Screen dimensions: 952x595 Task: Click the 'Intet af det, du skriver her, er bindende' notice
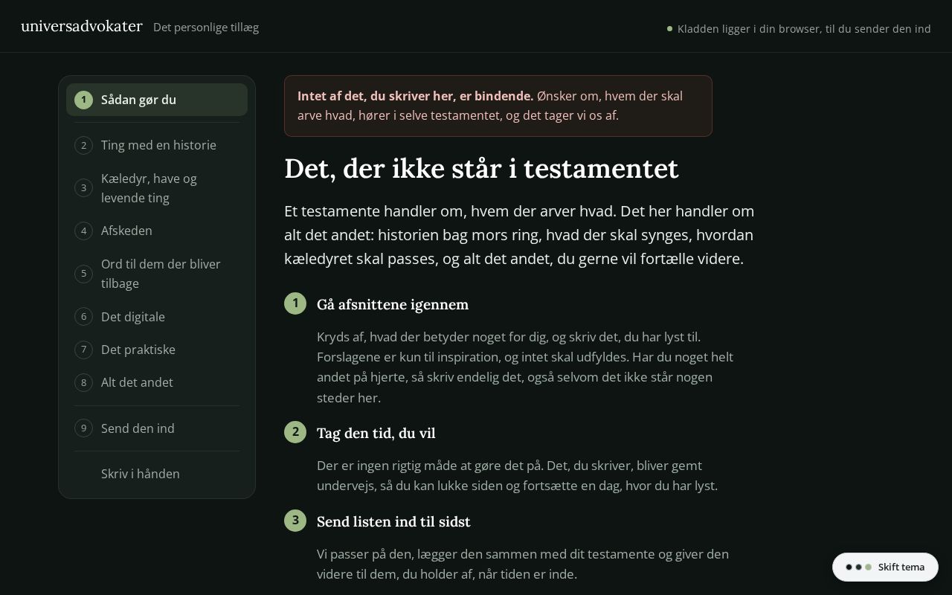[498, 106]
